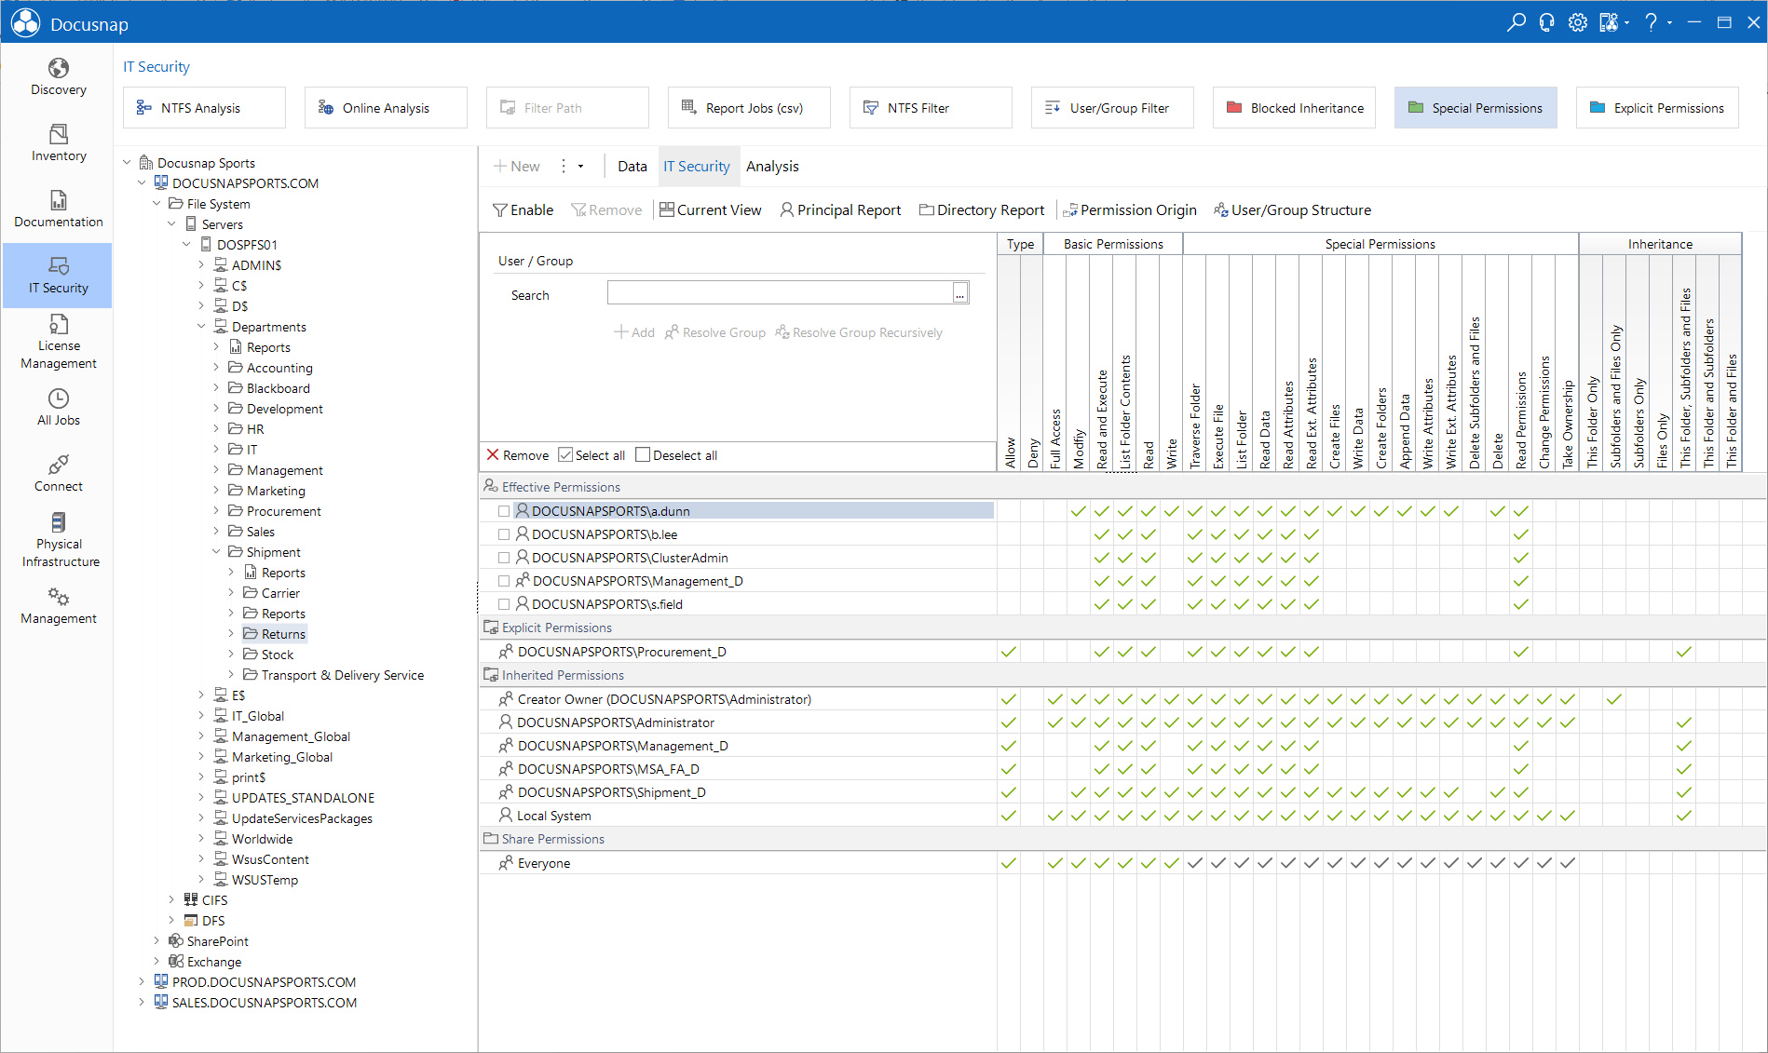
Task: Switch to the Data tab
Action: tap(632, 167)
